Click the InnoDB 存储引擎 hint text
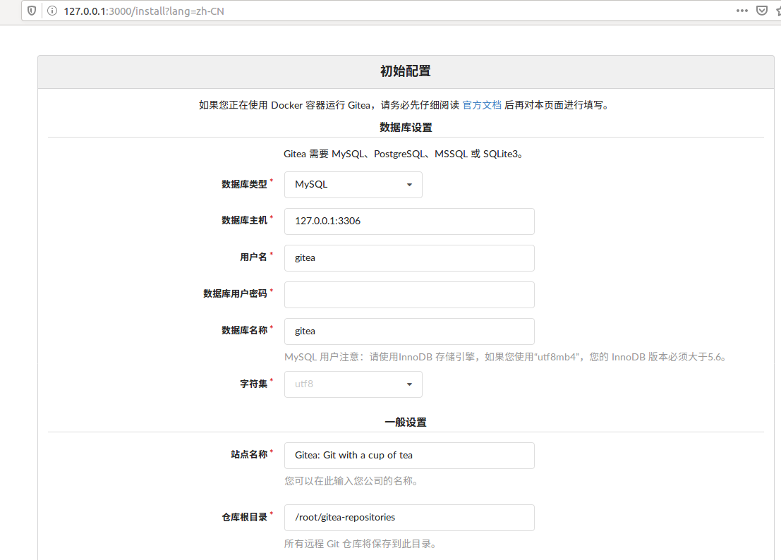 (506, 357)
